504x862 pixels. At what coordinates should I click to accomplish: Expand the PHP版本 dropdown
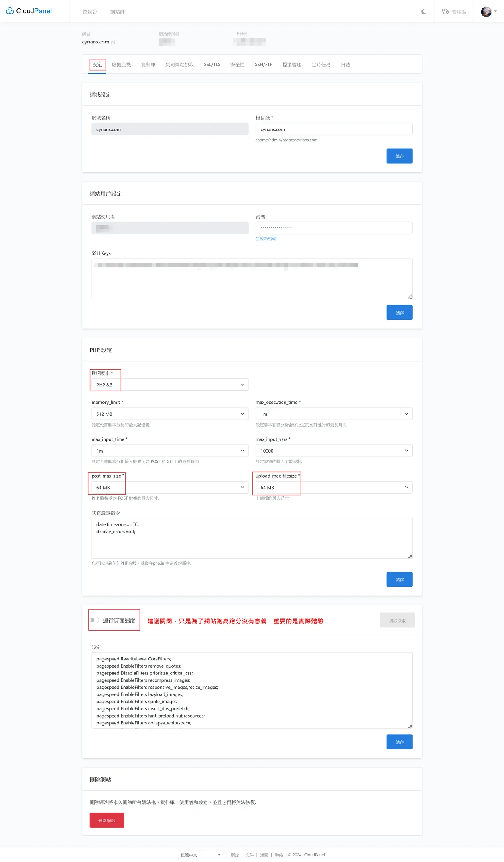click(170, 385)
